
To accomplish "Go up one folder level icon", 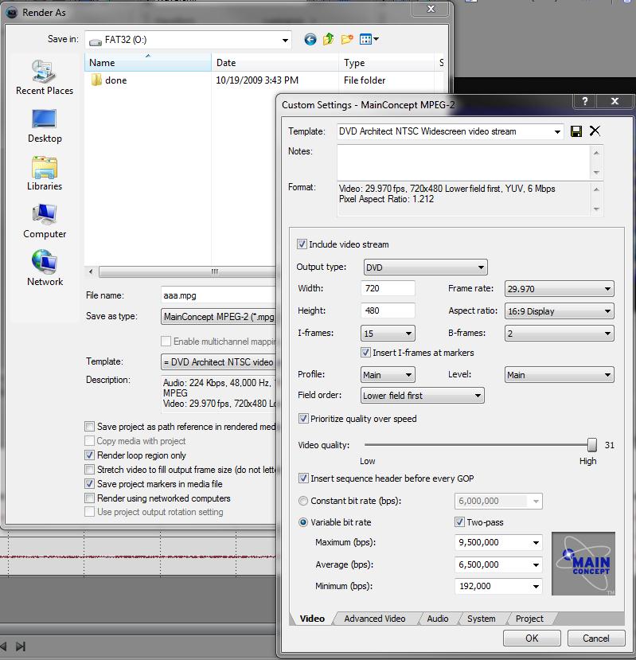I will pos(328,40).
